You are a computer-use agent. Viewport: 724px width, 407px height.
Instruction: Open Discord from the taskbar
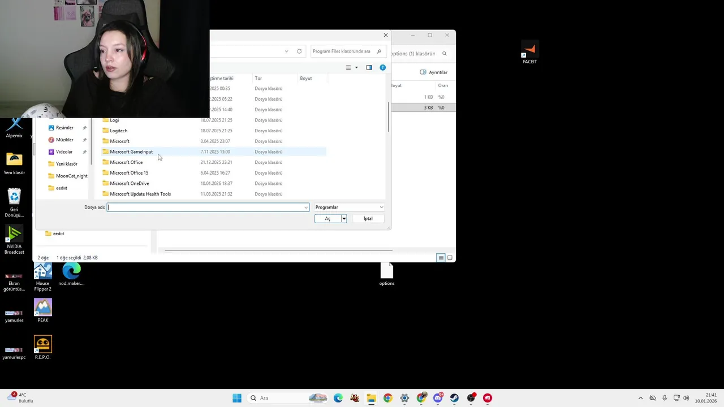click(x=438, y=398)
